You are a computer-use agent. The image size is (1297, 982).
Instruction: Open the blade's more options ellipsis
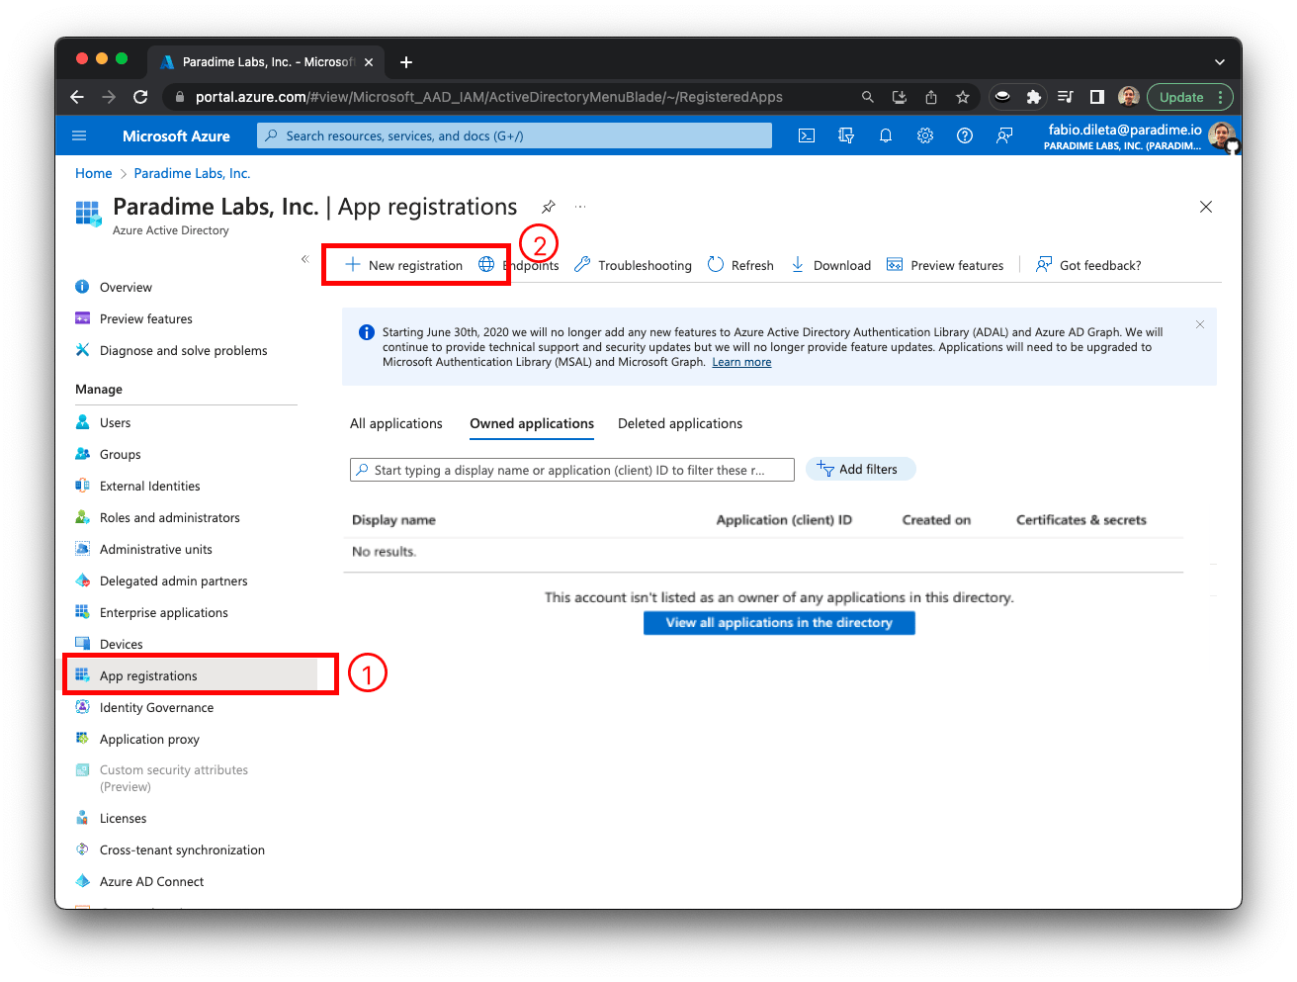pyautogui.click(x=580, y=207)
